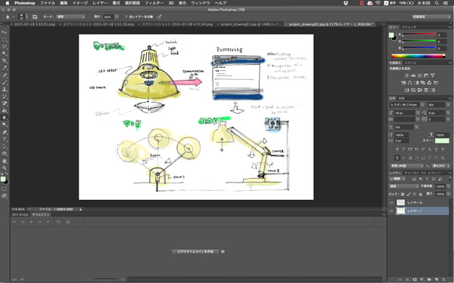
Task: Switch to the Mini Bridge panel tab
Action: point(20,214)
